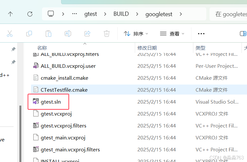247x162 pixels.
Task: Click file icon of gtest_main.vcxproj
Action: point(36,137)
